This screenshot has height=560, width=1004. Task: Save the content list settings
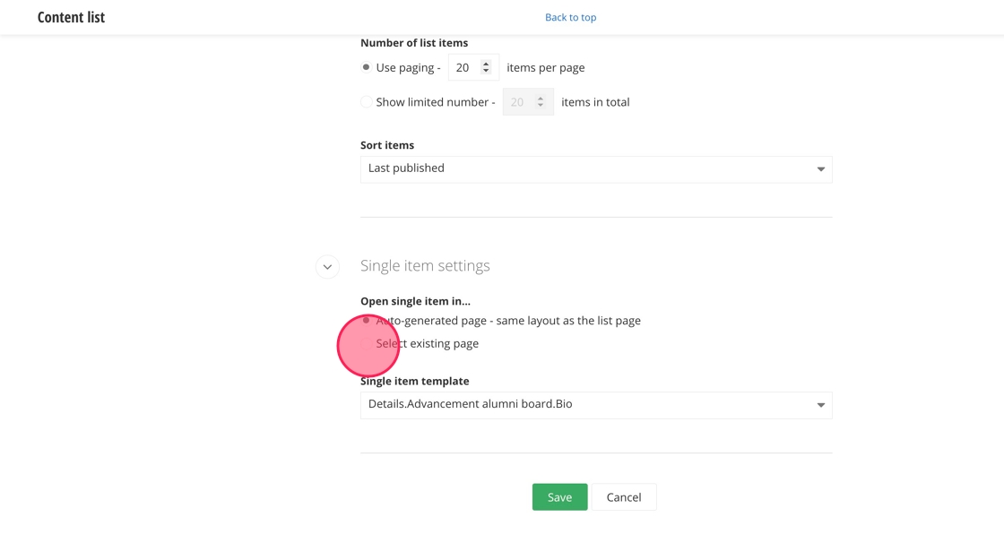pyautogui.click(x=559, y=497)
